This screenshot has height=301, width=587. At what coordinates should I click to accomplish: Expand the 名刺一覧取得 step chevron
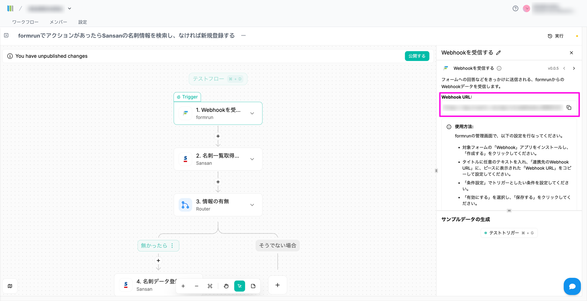(252, 159)
